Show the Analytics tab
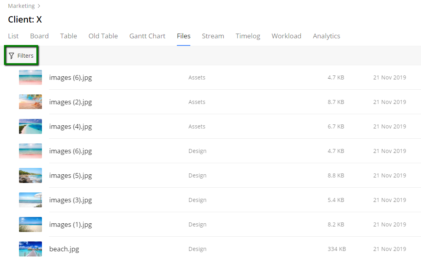 click(x=326, y=36)
